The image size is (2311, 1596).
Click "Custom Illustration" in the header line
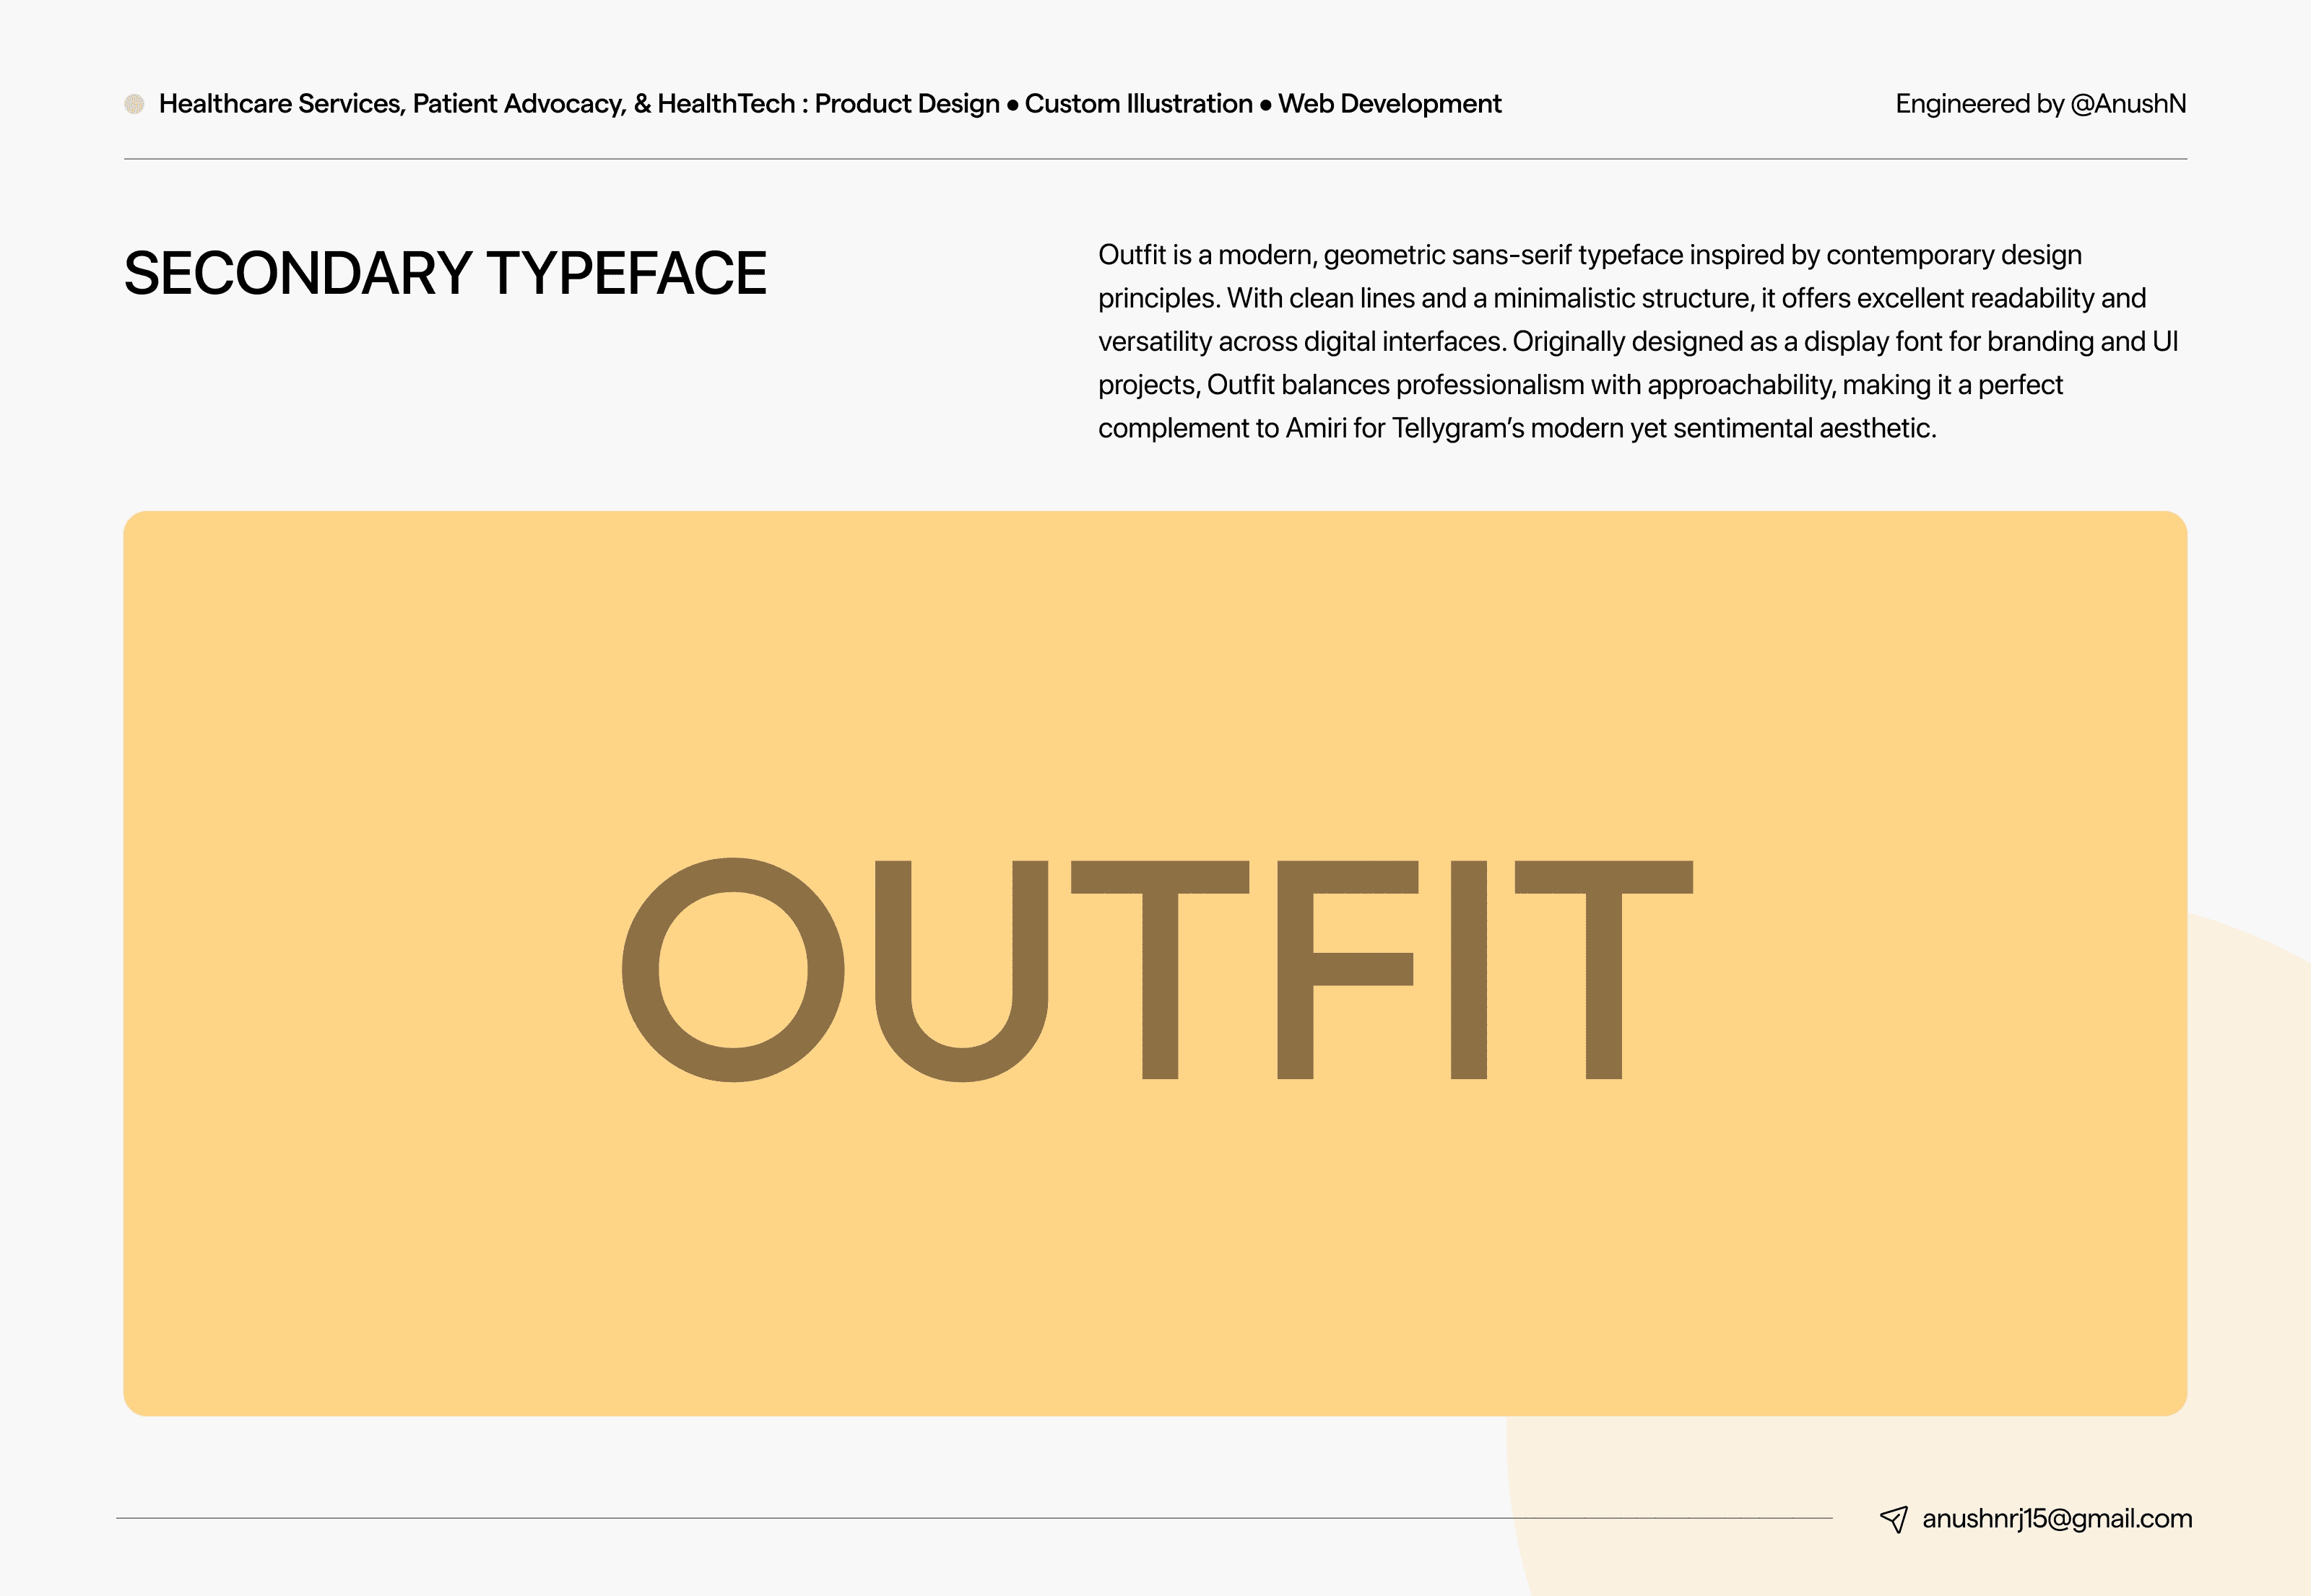[1138, 104]
